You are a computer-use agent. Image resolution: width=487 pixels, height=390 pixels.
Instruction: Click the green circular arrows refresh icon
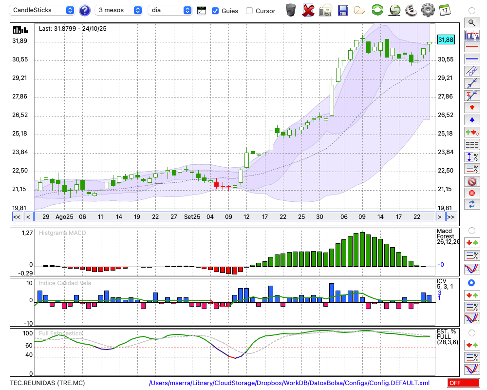tap(377, 10)
